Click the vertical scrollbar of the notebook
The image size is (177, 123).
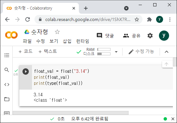[175, 62]
